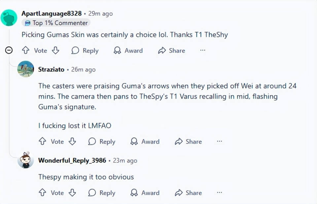Click the Top 1% Commenter badge

click(x=56, y=23)
